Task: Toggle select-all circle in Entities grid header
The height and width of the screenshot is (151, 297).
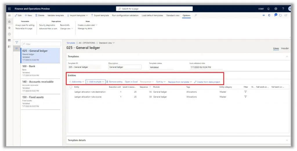Action: [x=71, y=87]
